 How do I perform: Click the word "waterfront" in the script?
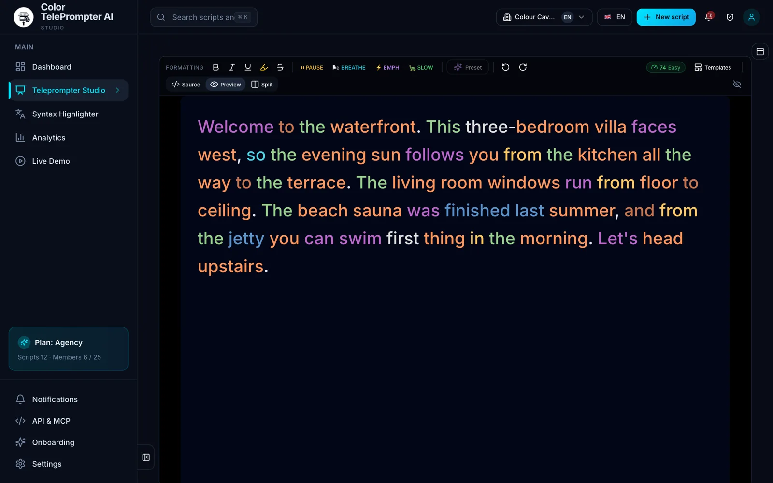(x=373, y=127)
